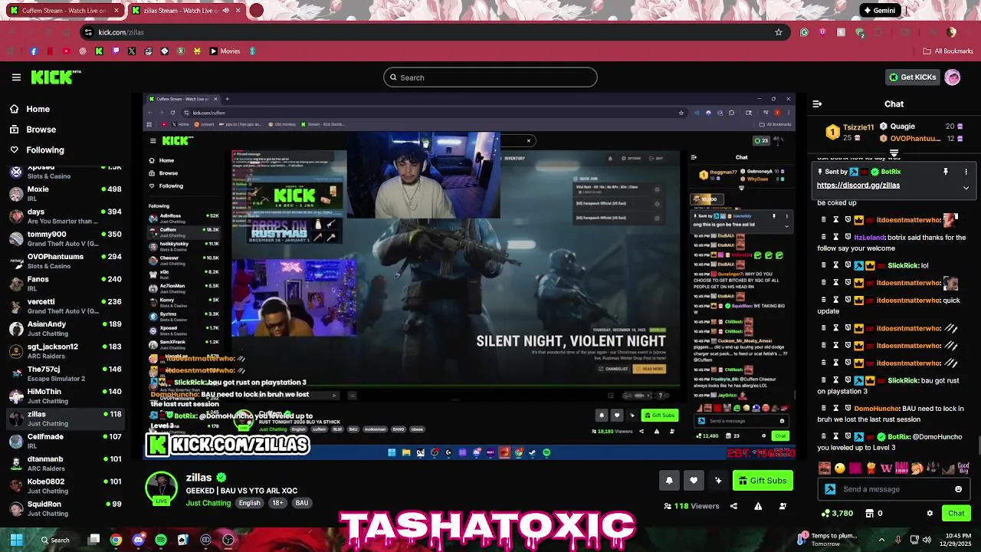Click the green Chat send button
Image resolution: width=981 pixels, height=552 pixels.
[956, 513]
